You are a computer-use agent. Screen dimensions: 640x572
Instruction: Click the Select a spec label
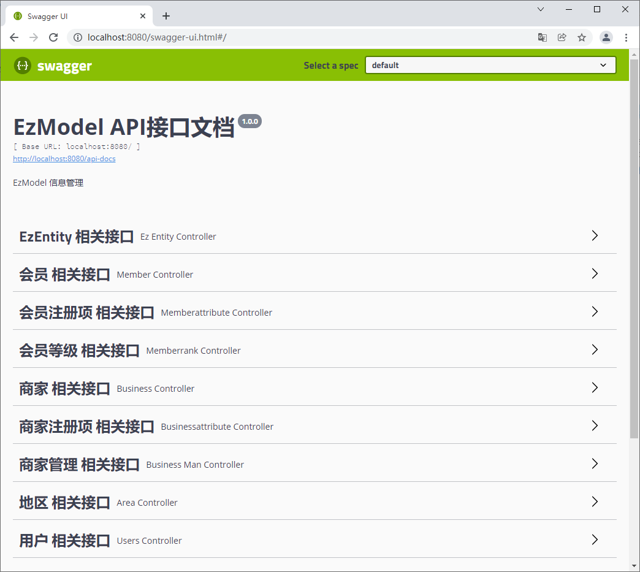(x=330, y=66)
